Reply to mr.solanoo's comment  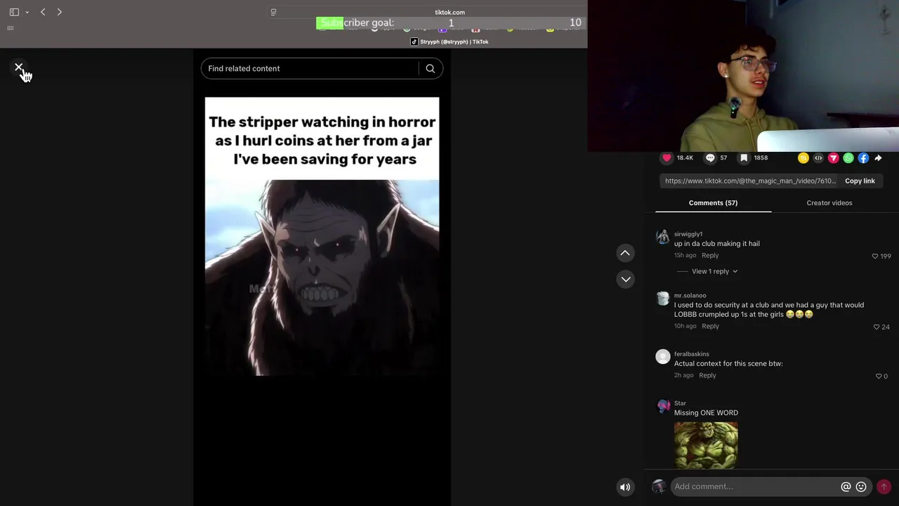click(x=710, y=326)
